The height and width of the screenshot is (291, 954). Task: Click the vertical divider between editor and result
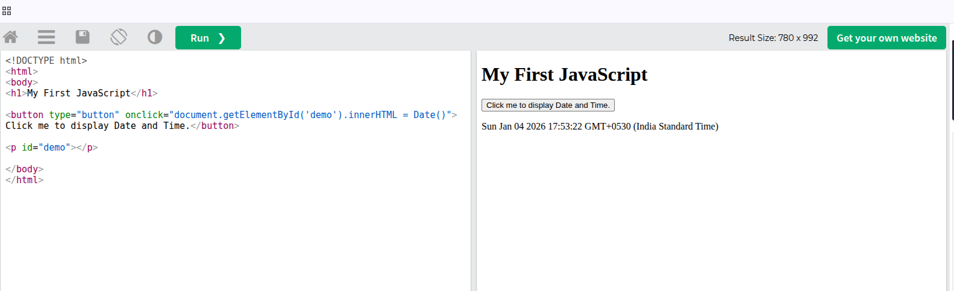[473, 169]
